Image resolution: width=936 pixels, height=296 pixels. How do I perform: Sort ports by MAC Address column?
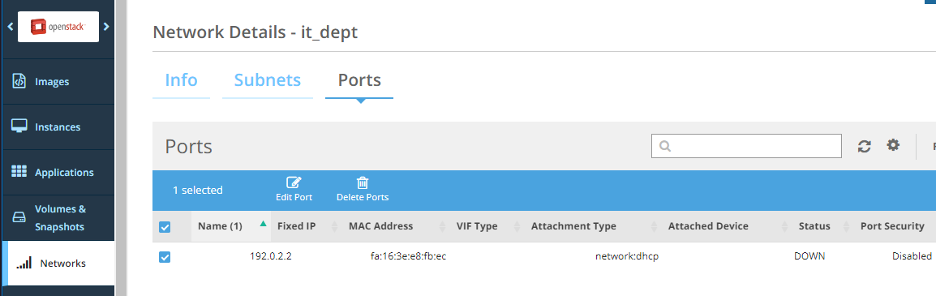coord(380,226)
